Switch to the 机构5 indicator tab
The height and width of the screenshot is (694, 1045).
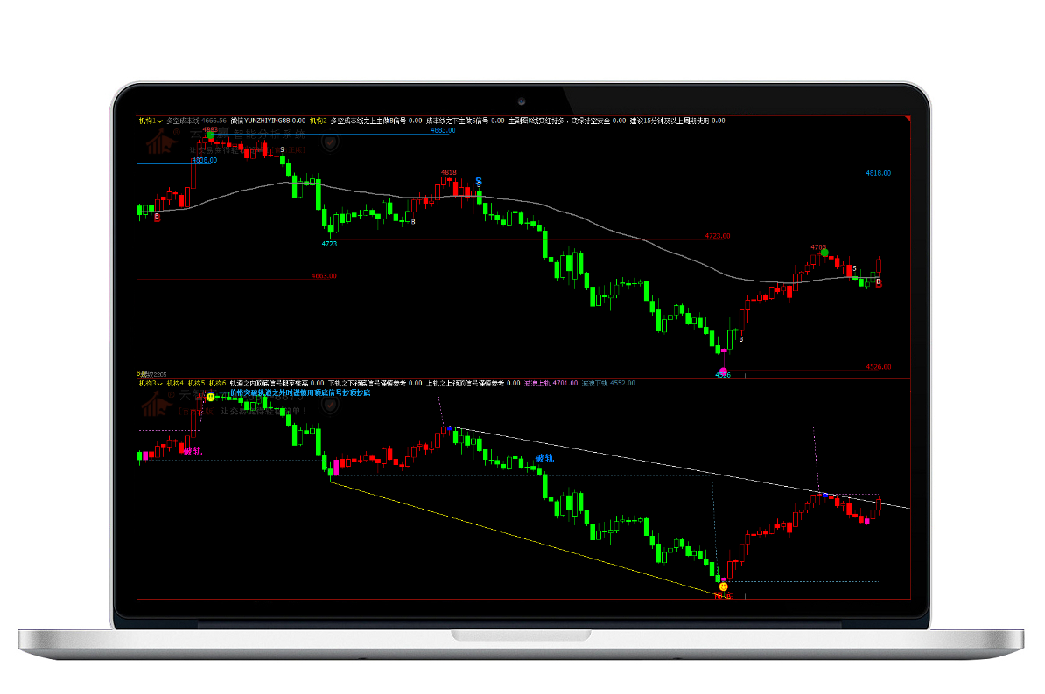click(x=196, y=383)
